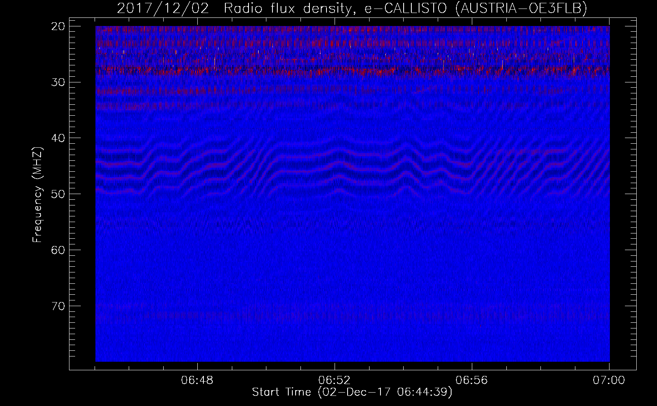Click the '50' frequency tick label
Viewport: 657px width, 406px height.
tap(58, 194)
